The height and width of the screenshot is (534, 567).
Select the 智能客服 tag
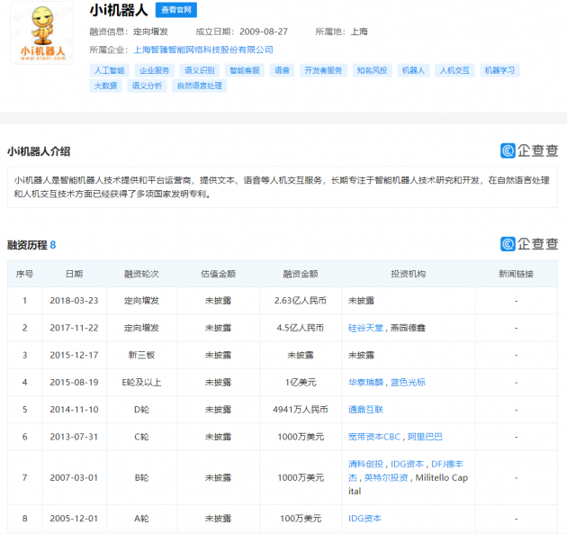(x=245, y=70)
